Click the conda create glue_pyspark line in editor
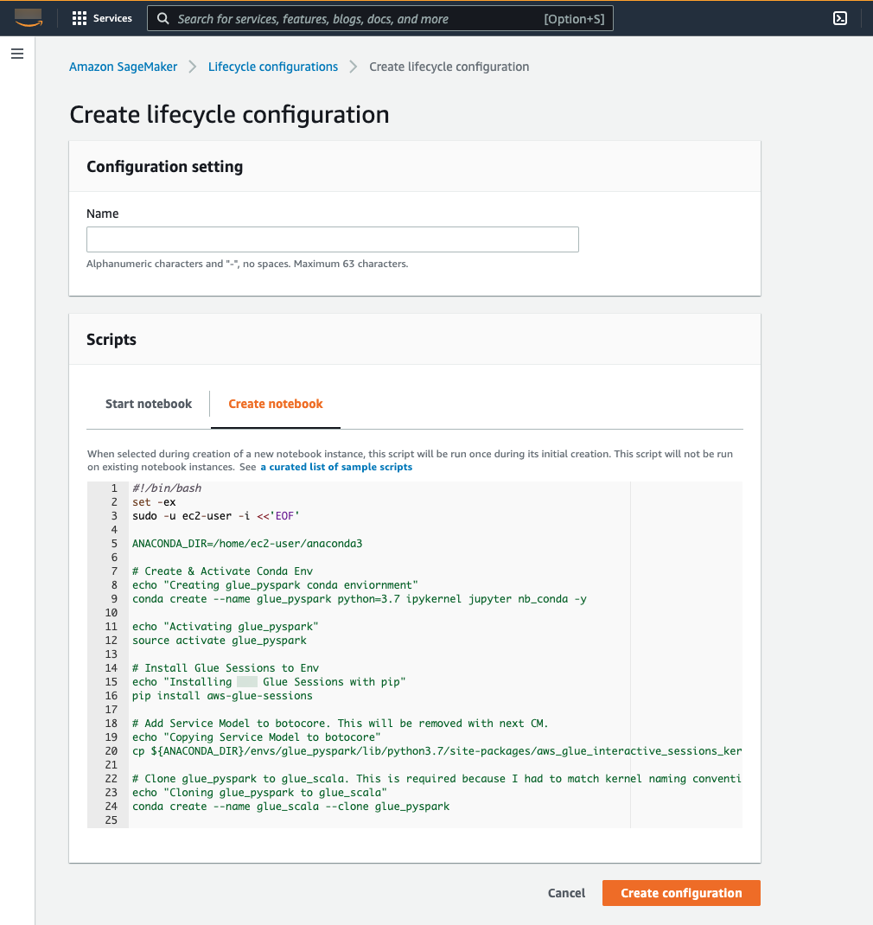873x925 pixels. pyautogui.click(x=359, y=599)
